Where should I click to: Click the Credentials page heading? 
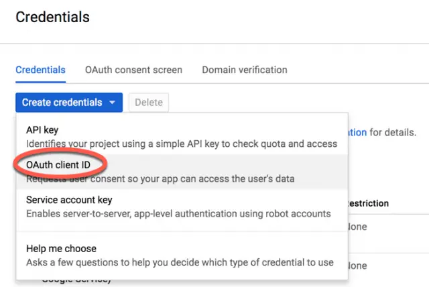pos(52,16)
